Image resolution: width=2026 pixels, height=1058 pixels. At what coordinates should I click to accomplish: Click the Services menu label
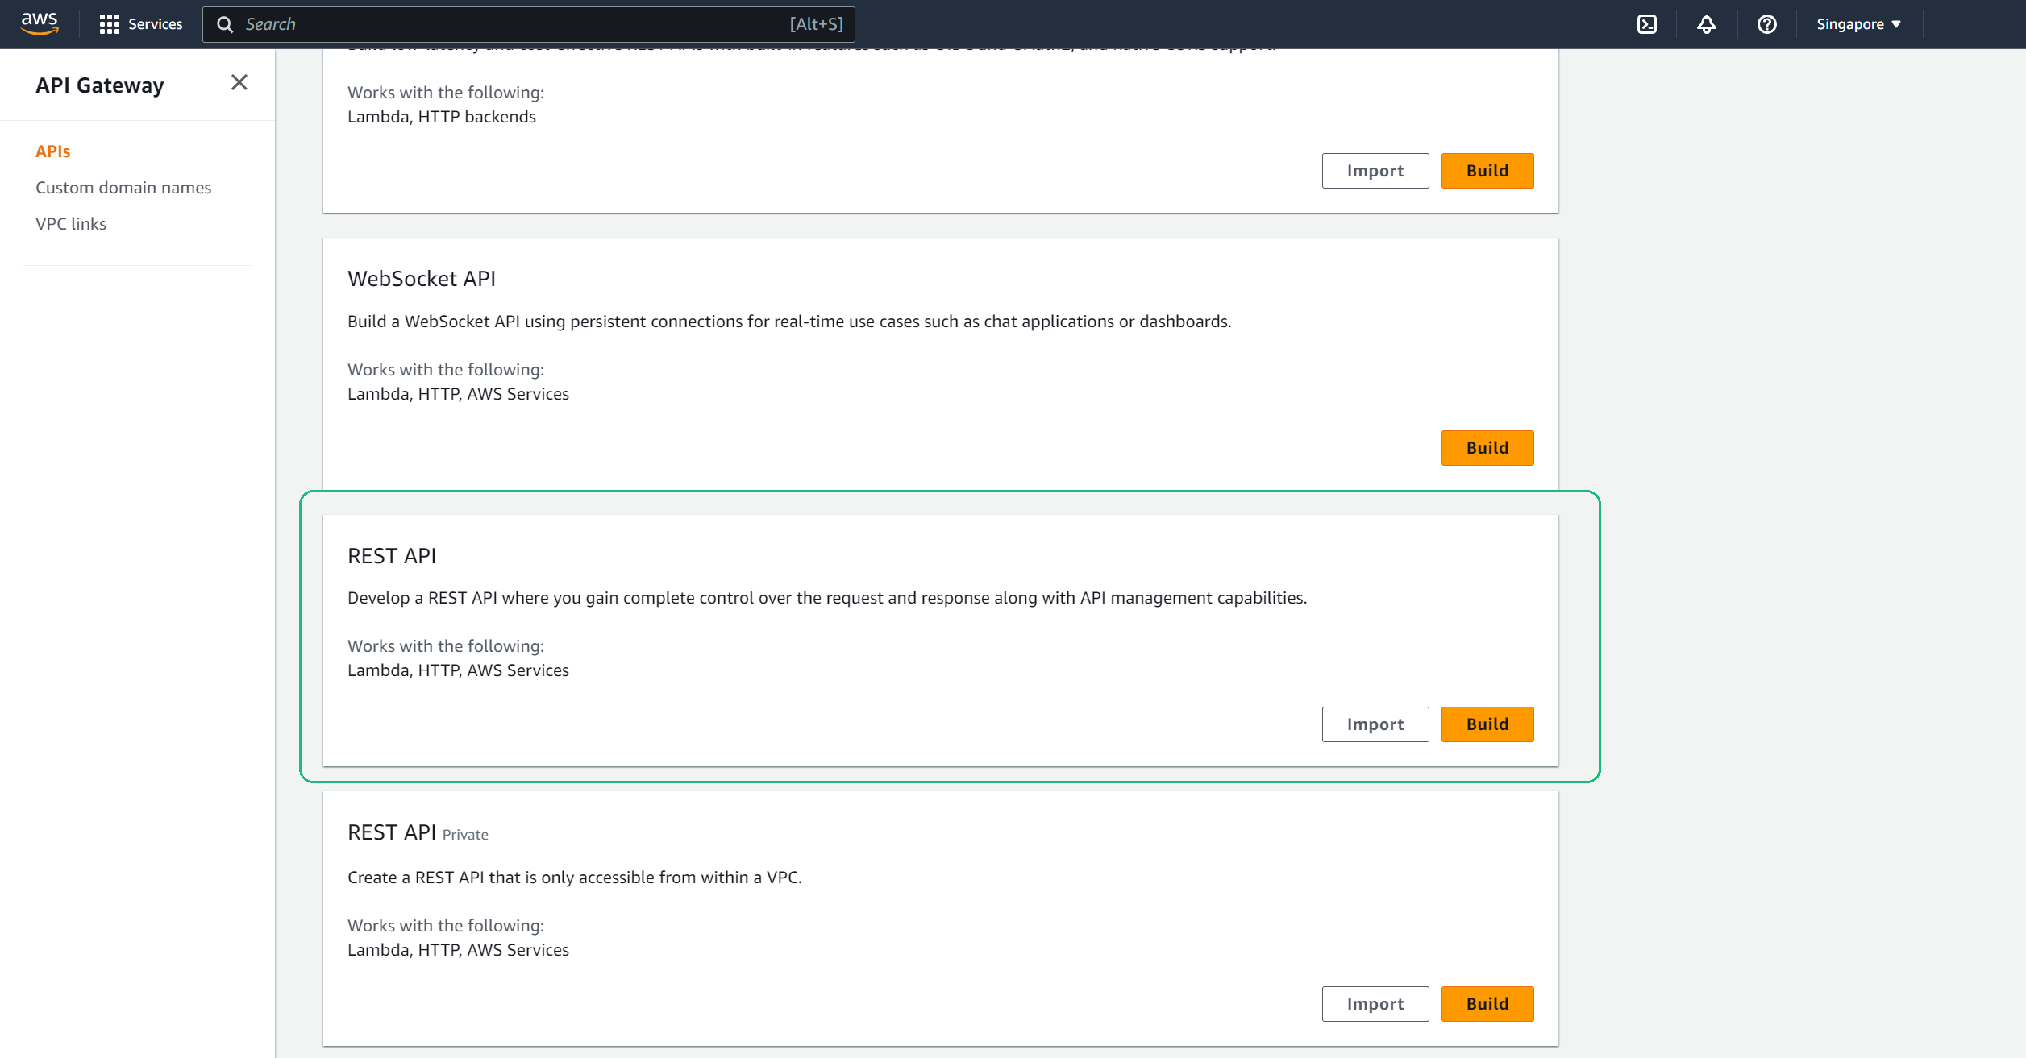(155, 24)
